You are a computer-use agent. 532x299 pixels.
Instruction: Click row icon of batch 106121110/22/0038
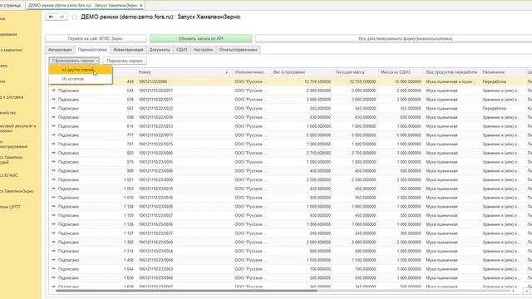pyautogui.click(x=53, y=117)
